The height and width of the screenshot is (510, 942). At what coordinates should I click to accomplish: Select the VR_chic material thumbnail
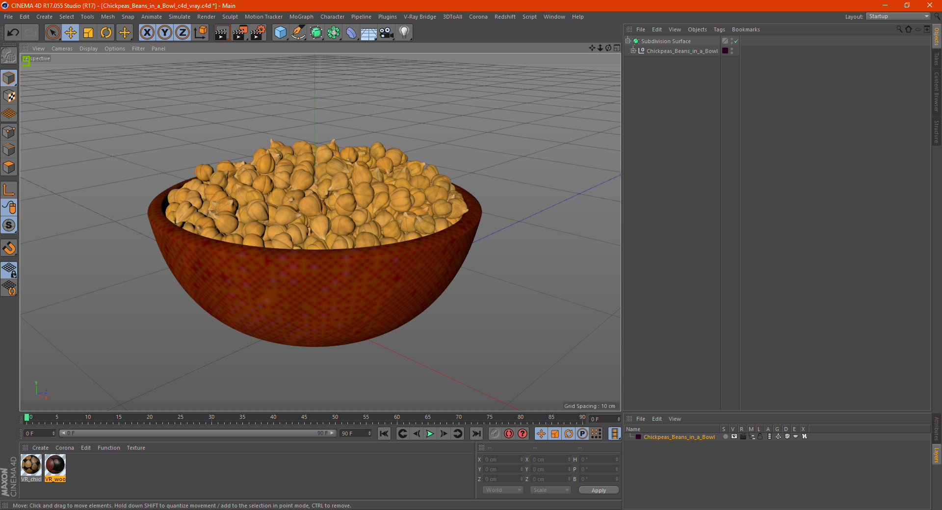pyautogui.click(x=31, y=468)
